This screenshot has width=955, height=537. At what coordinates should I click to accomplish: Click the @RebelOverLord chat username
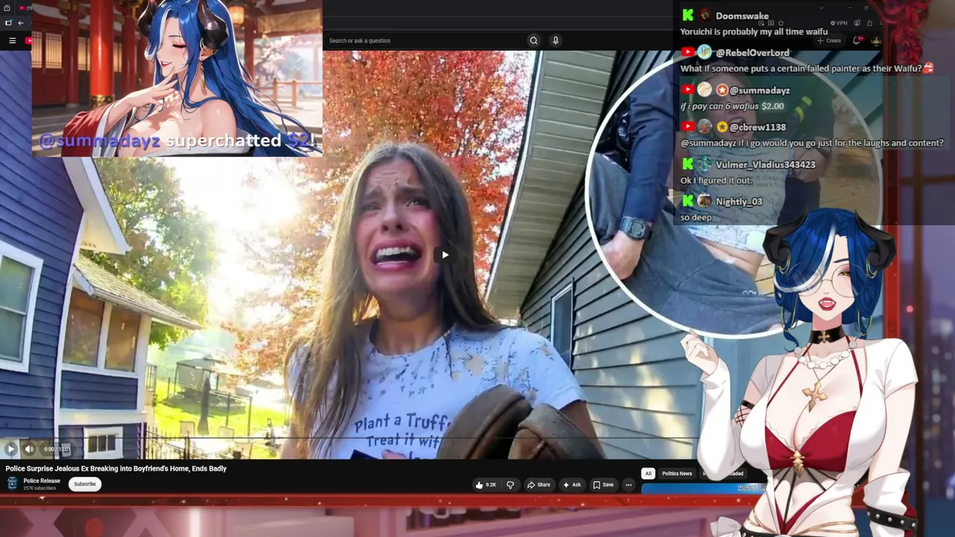tap(752, 53)
